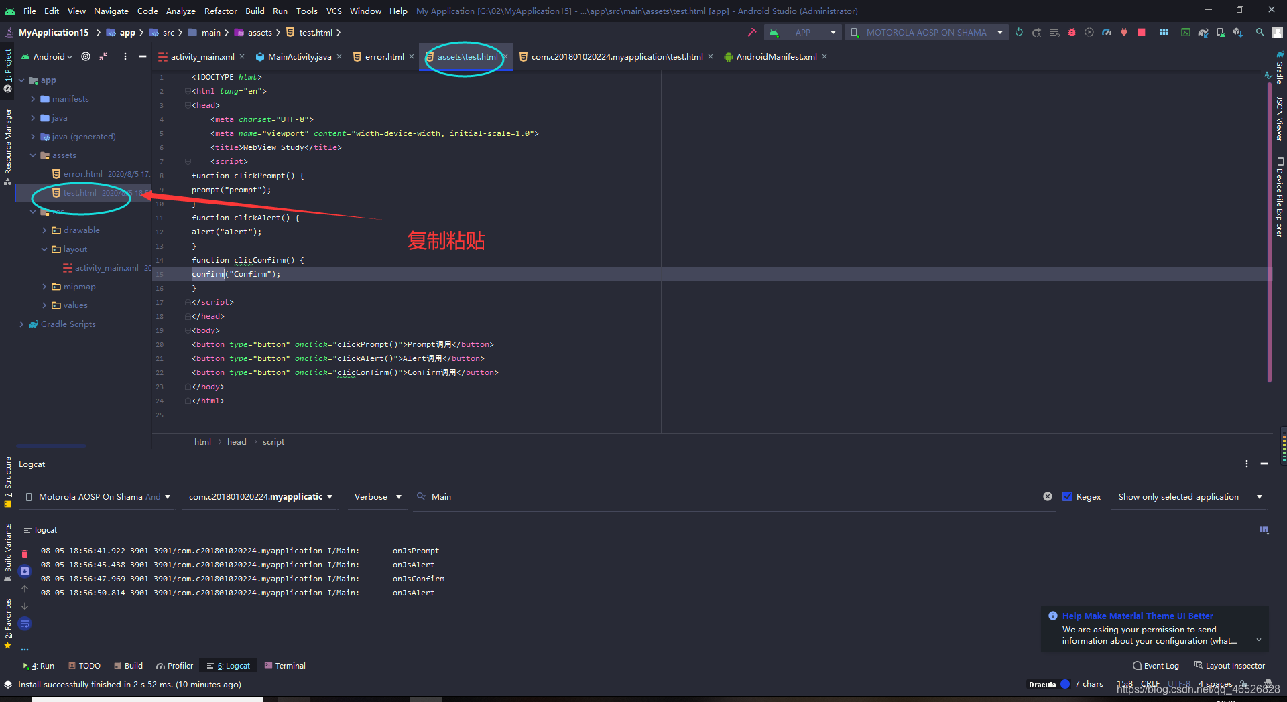Open the SDK Manager icon
Image resolution: width=1287 pixels, height=702 pixels.
click(x=1238, y=32)
